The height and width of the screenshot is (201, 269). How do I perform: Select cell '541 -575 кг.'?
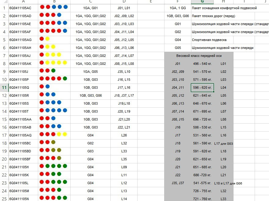[202, 183]
